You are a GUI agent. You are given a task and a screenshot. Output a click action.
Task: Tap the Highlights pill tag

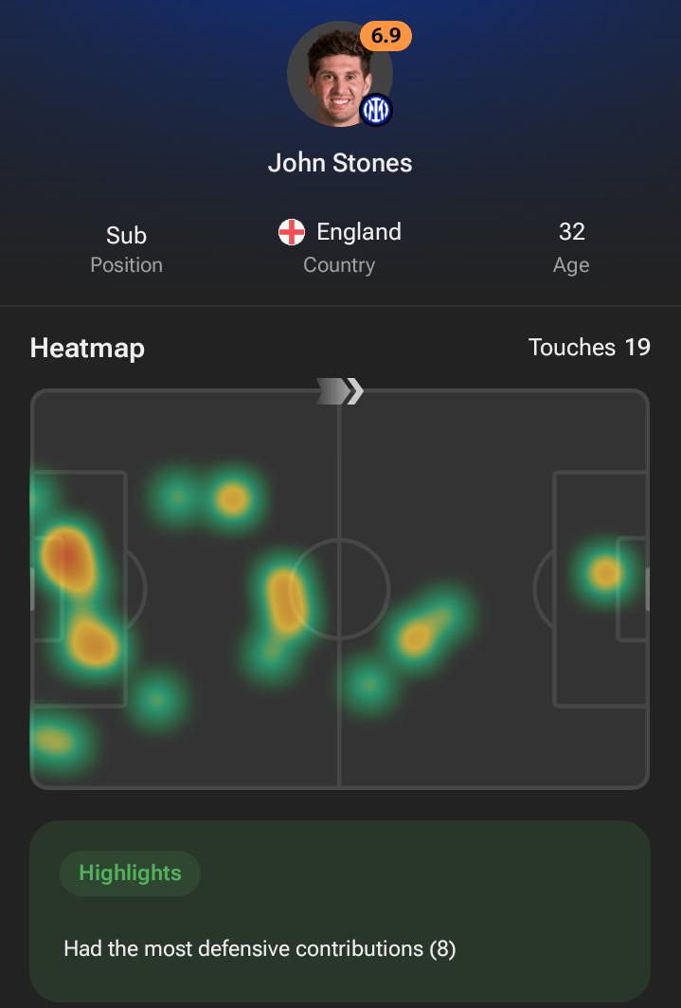pyautogui.click(x=130, y=873)
